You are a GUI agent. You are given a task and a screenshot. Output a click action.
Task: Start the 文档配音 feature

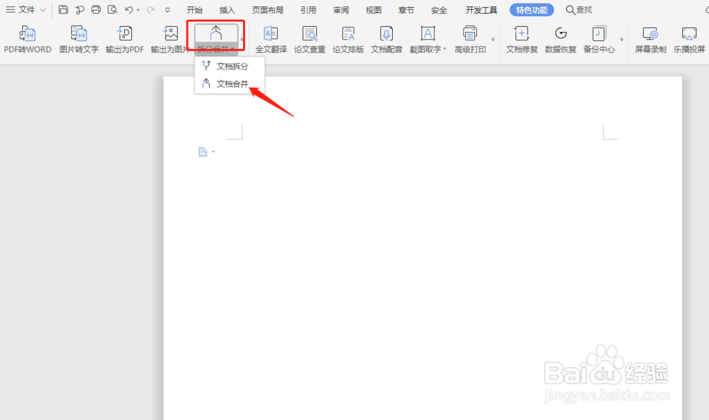click(386, 39)
